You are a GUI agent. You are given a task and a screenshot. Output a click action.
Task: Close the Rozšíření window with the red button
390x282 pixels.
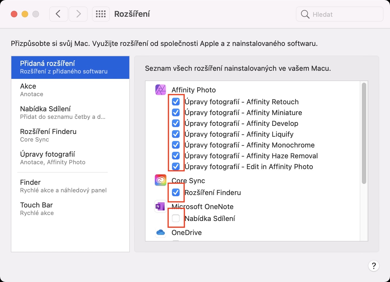[14, 14]
